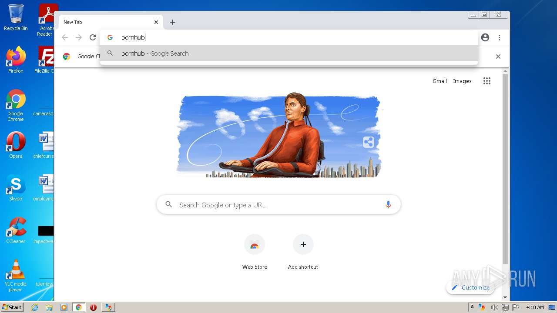557x313 pixels.
Task: Click the scrollbar down arrow
Action: click(505, 297)
